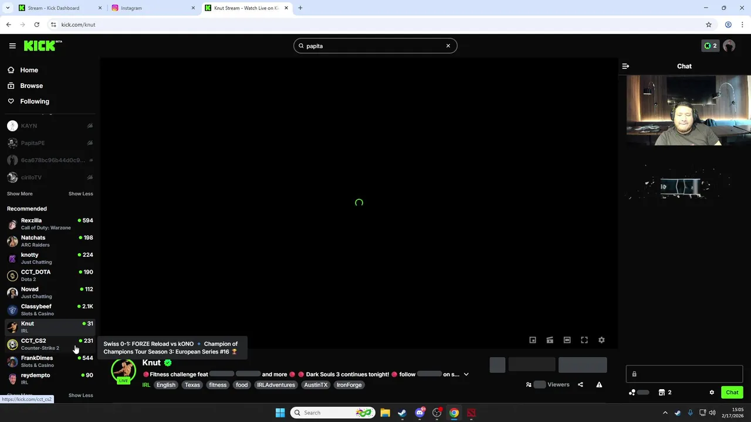Open the Windows Start menu

coord(280,413)
